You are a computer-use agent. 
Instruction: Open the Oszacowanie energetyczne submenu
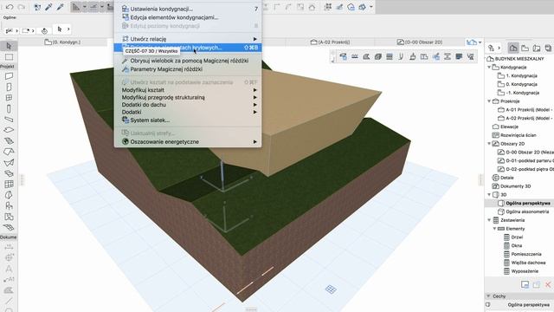(x=188, y=142)
